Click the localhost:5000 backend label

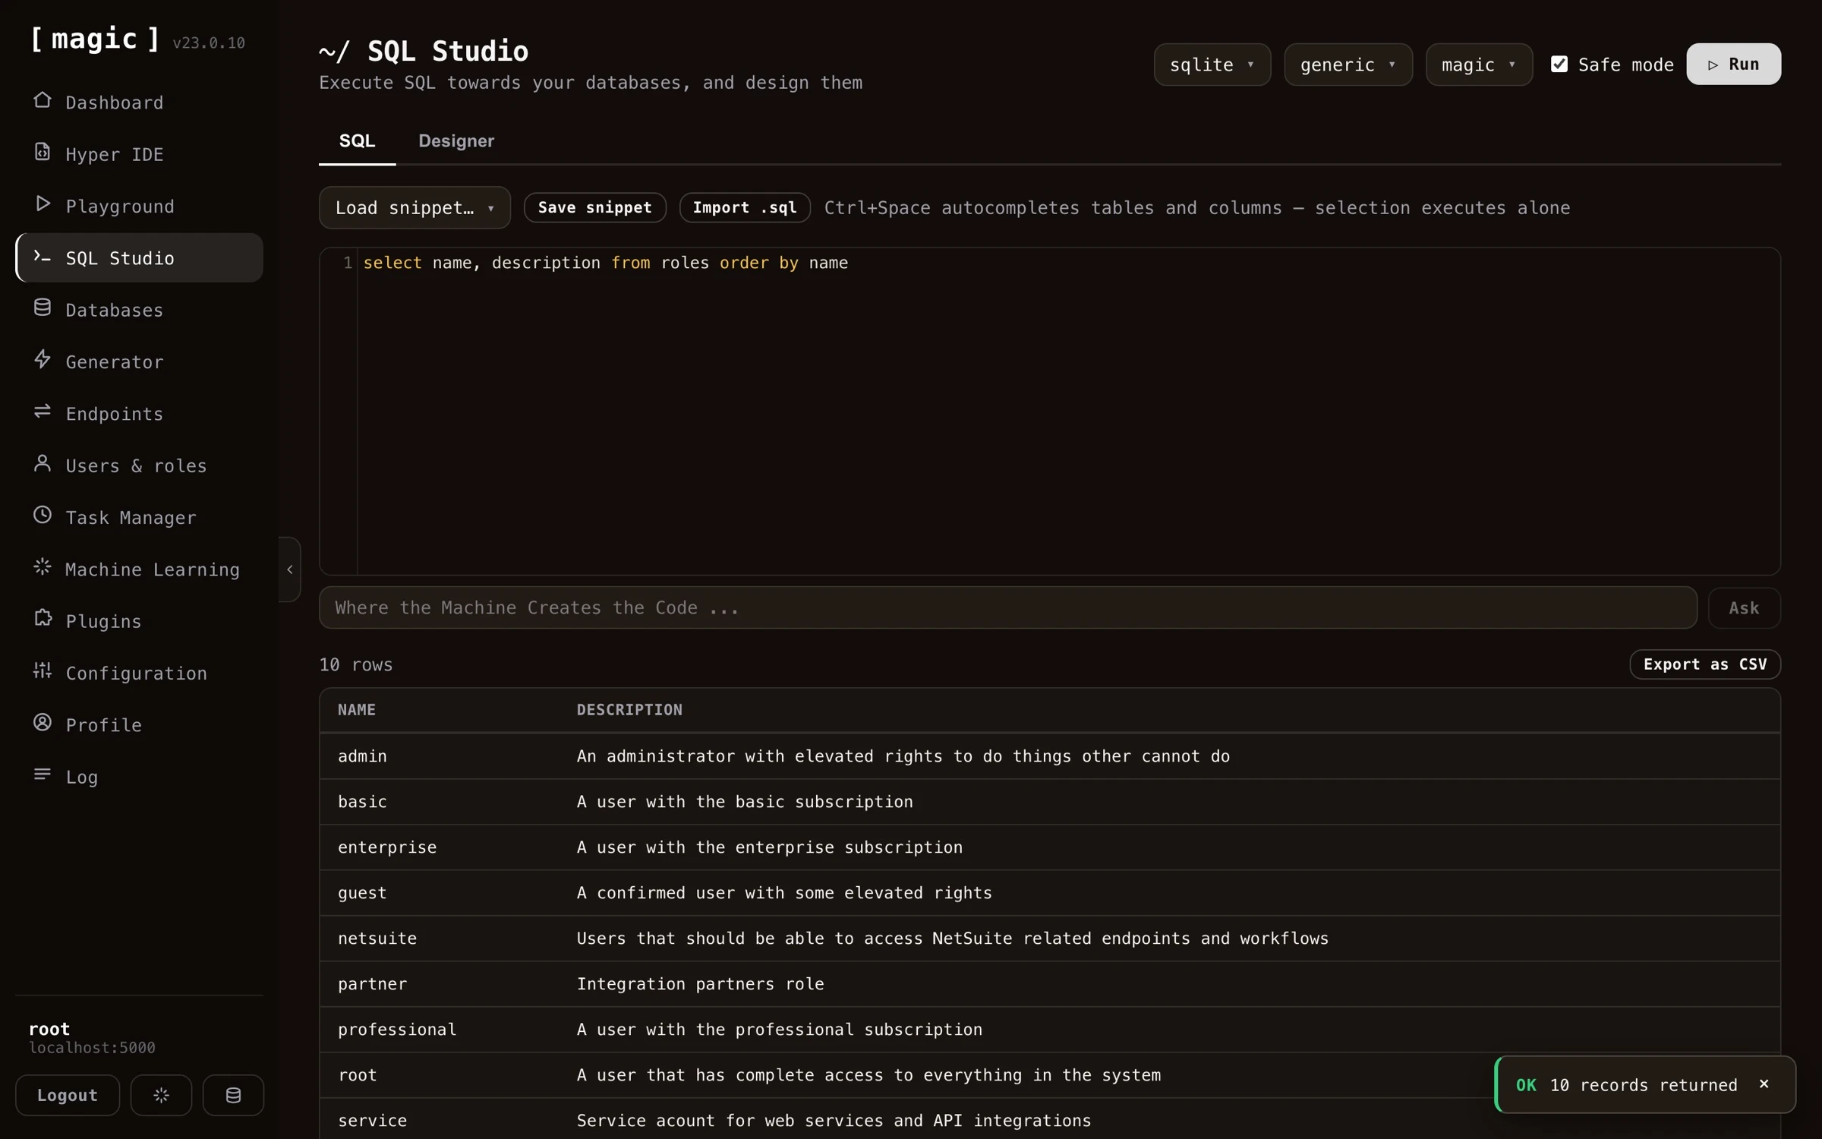92,1048
